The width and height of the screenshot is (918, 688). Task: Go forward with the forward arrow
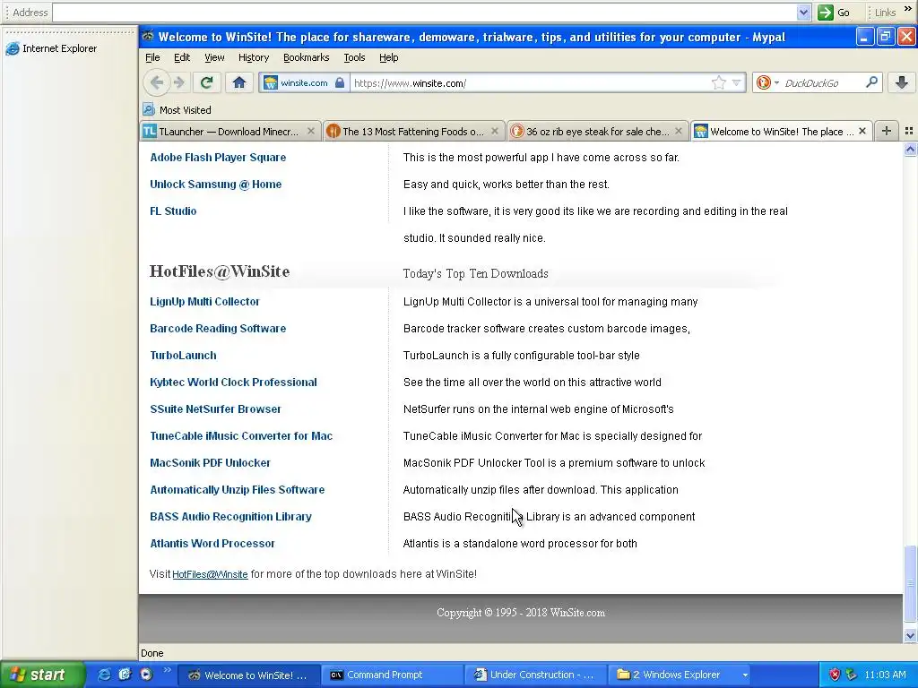tap(179, 82)
